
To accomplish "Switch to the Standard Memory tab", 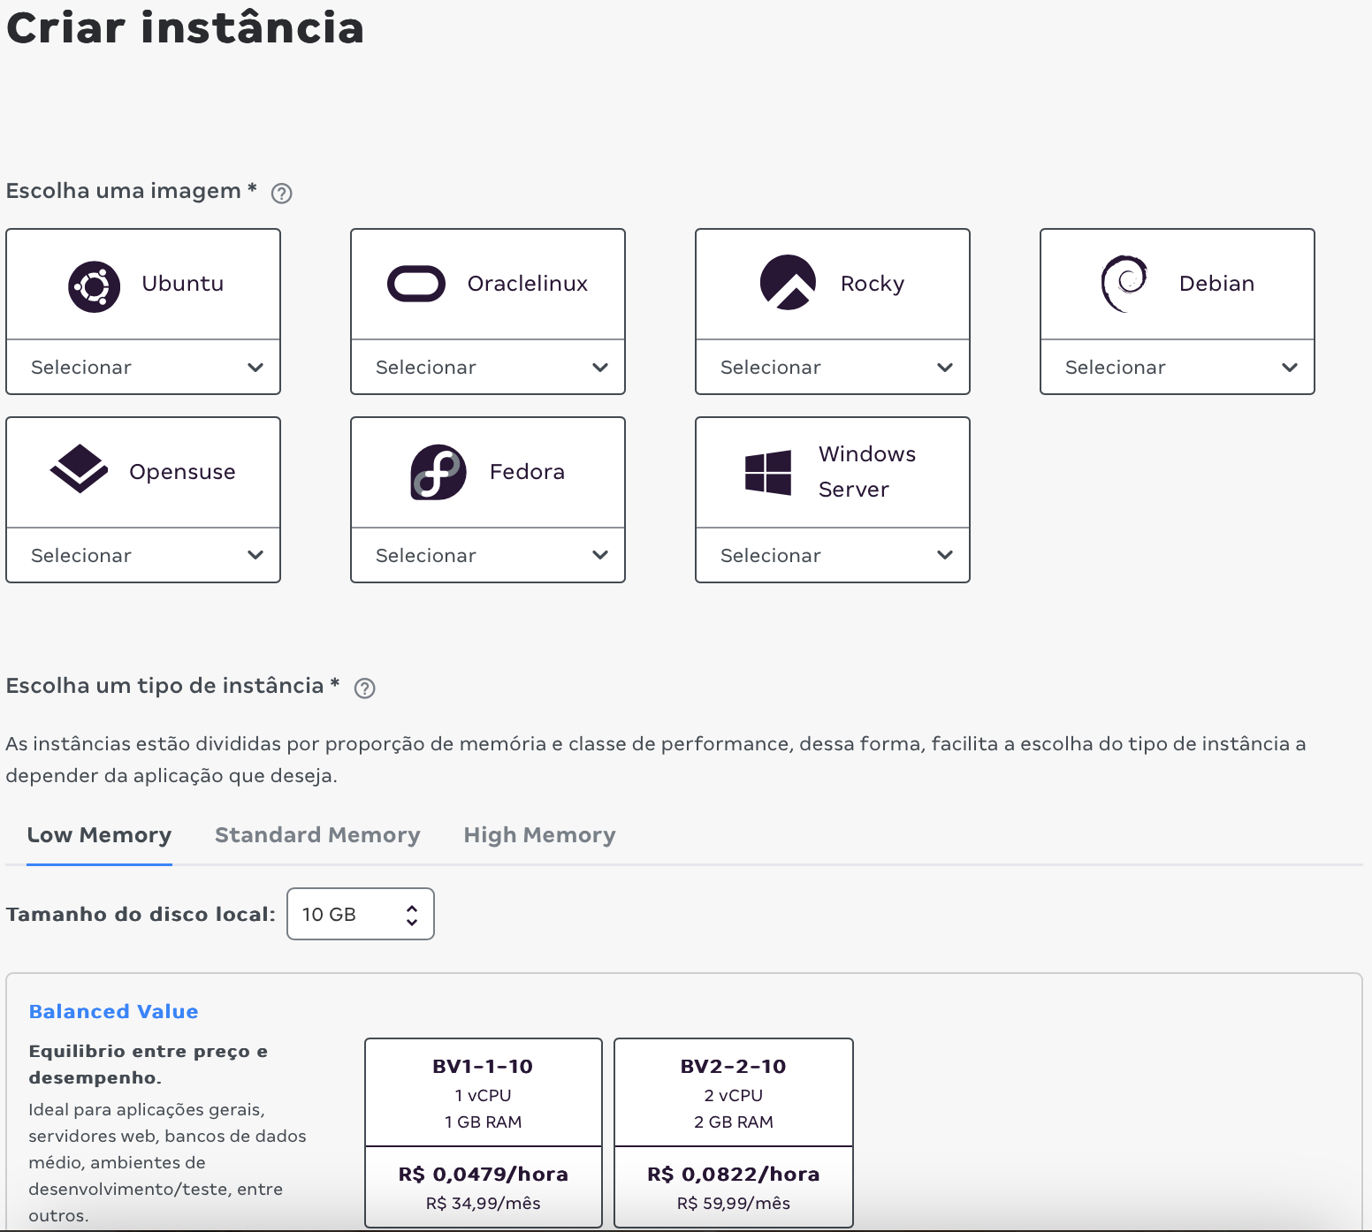I will tap(317, 835).
